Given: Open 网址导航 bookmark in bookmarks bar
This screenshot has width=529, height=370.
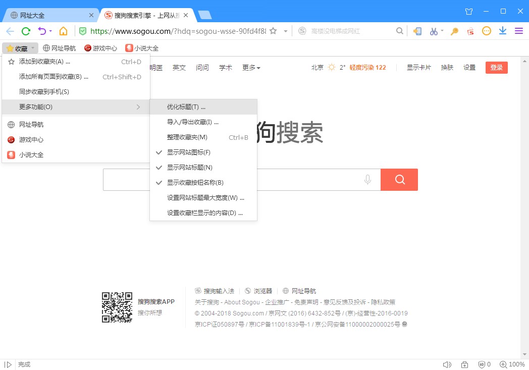Looking at the screenshot, I should click(x=60, y=48).
